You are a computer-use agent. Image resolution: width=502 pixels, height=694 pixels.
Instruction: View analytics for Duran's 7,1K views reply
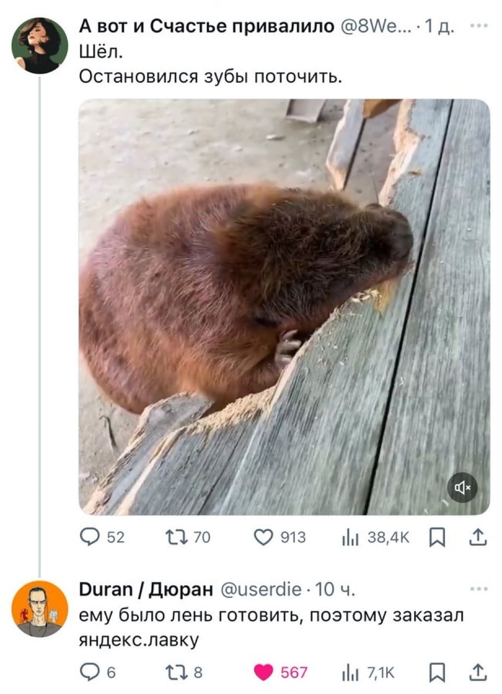click(349, 673)
